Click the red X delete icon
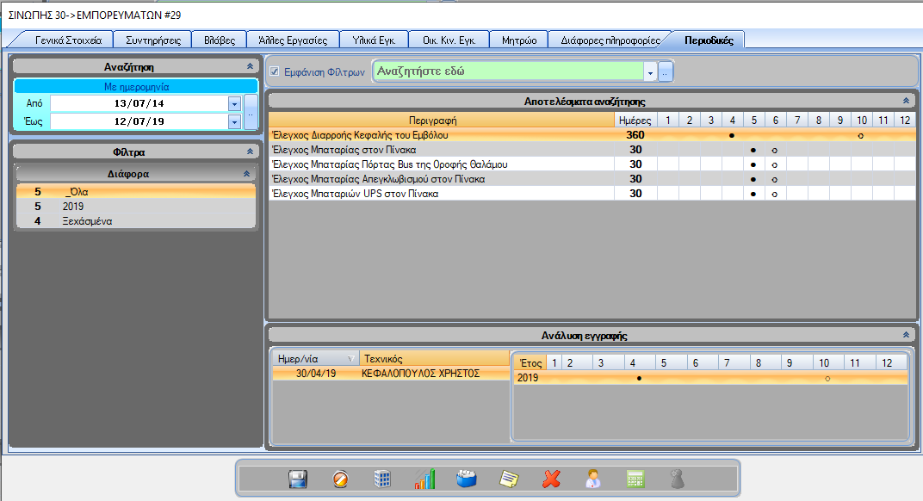923x501 pixels. [551, 479]
